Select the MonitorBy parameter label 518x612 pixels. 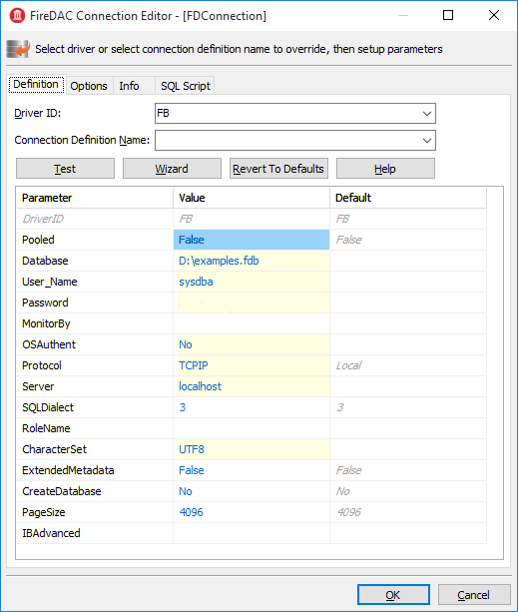tap(46, 323)
